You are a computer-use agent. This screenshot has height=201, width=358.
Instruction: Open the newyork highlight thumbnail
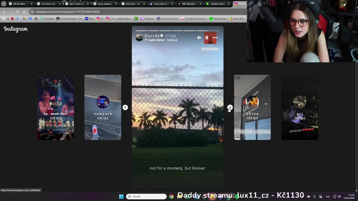point(103,107)
